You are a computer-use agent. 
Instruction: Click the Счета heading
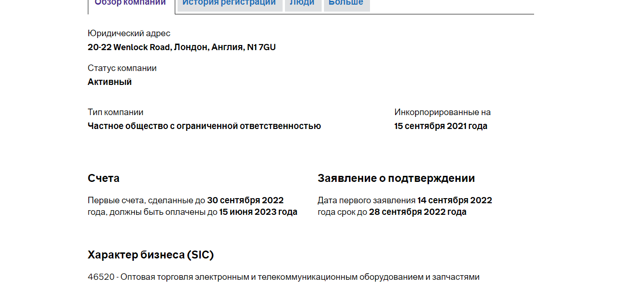point(103,178)
